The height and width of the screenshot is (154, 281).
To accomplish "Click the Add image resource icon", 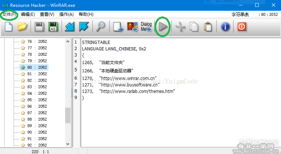I will pyautogui.click(x=132, y=27).
